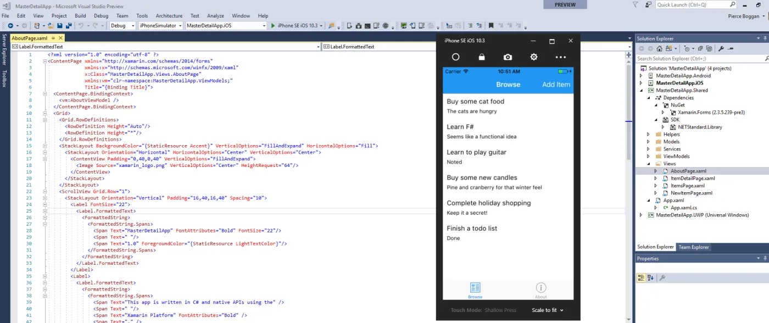Click the Alphabetical sort icon in Properties
This screenshot has height=323, width=769.
click(650, 278)
